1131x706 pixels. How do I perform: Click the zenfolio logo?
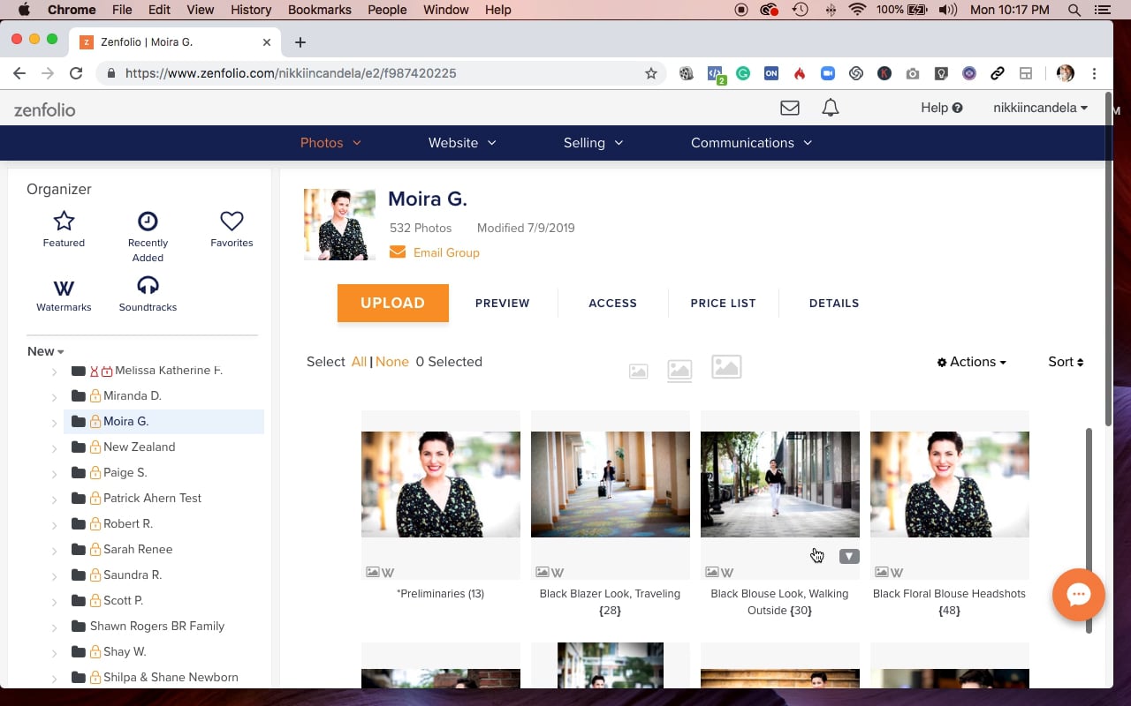click(44, 109)
